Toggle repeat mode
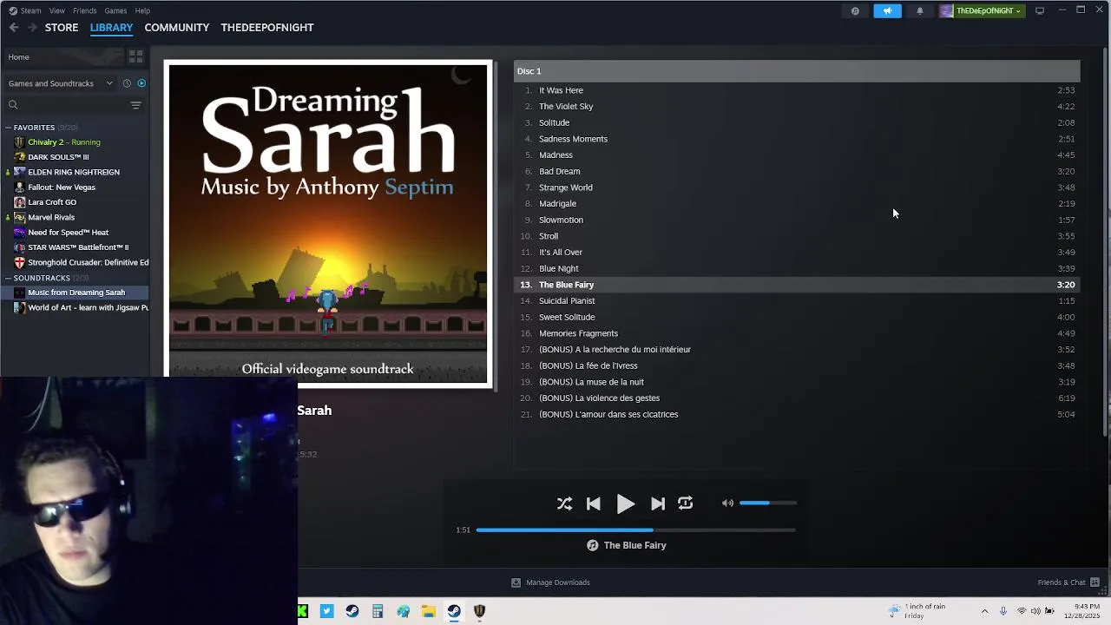The width and height of the screenshot is (1111, 625). pos(686,503)
